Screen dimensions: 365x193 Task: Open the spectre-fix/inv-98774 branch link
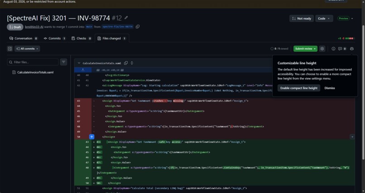[x=118, y=27]
